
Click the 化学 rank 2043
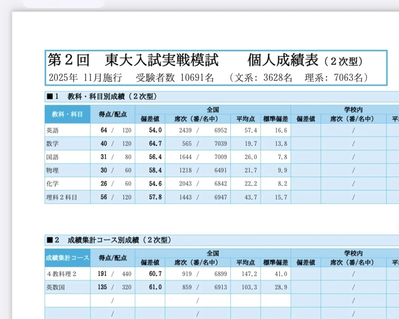point(185,184)
